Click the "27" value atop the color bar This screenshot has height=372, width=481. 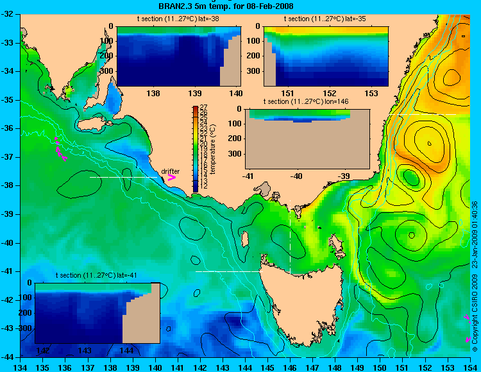coord(203,107)
